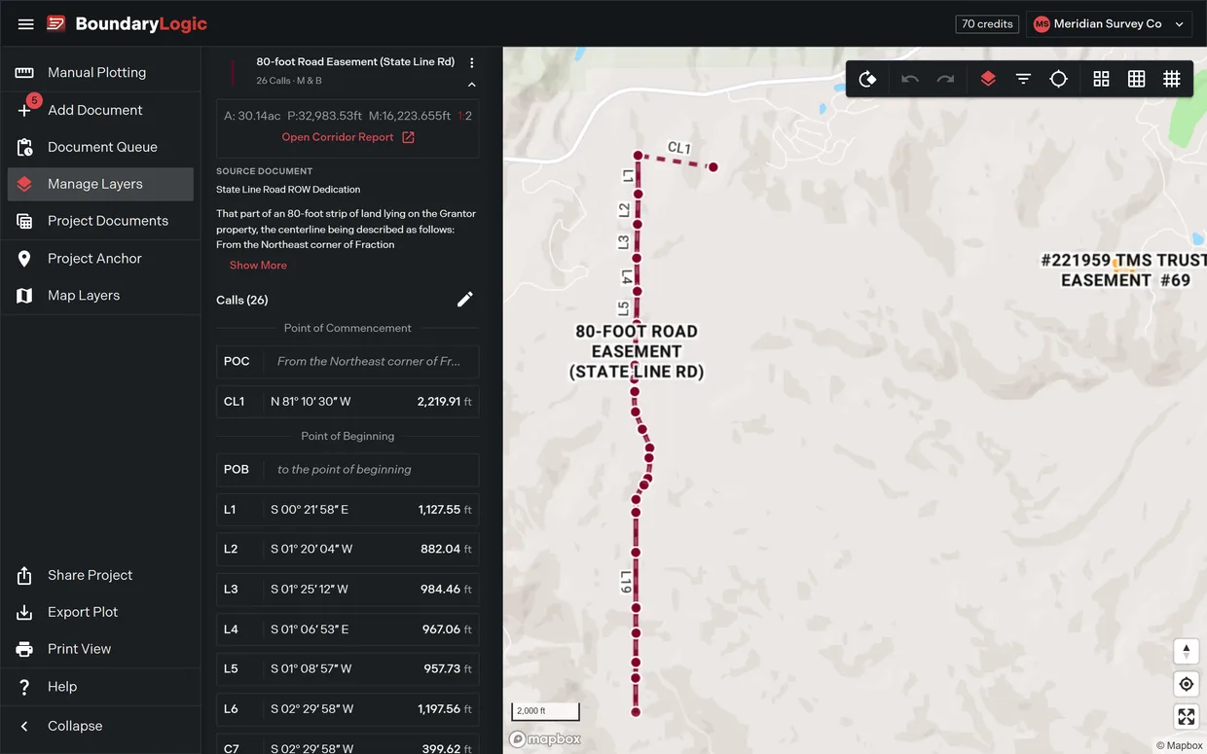Click the L19 segment label on map

tap(626, 582)
